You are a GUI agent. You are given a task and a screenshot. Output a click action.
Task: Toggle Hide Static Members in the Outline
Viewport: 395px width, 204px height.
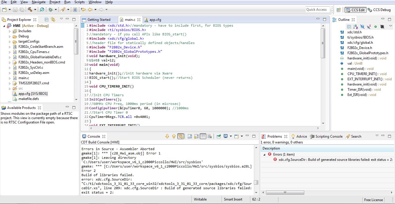pyautogui.click(x=369, y=27)
